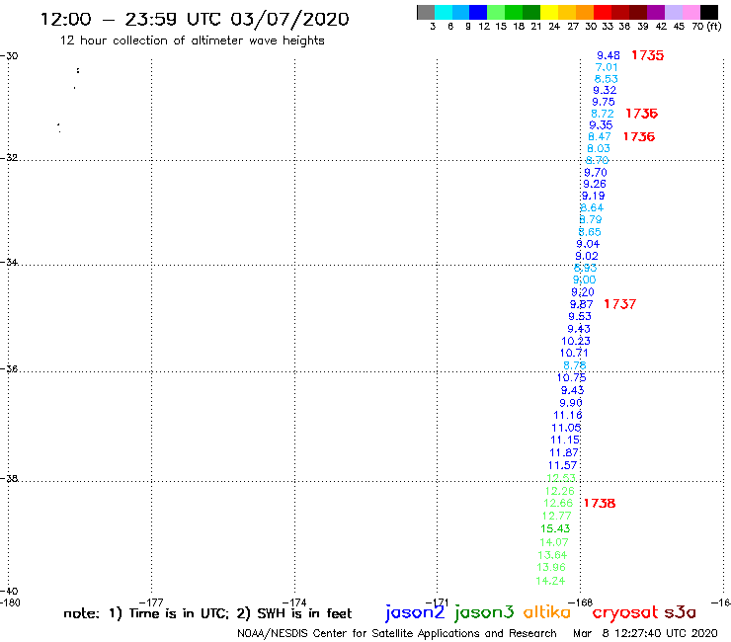
Task: Click the NOAA/NESDIS Center credit line
Action: click(x=397, y=634)
